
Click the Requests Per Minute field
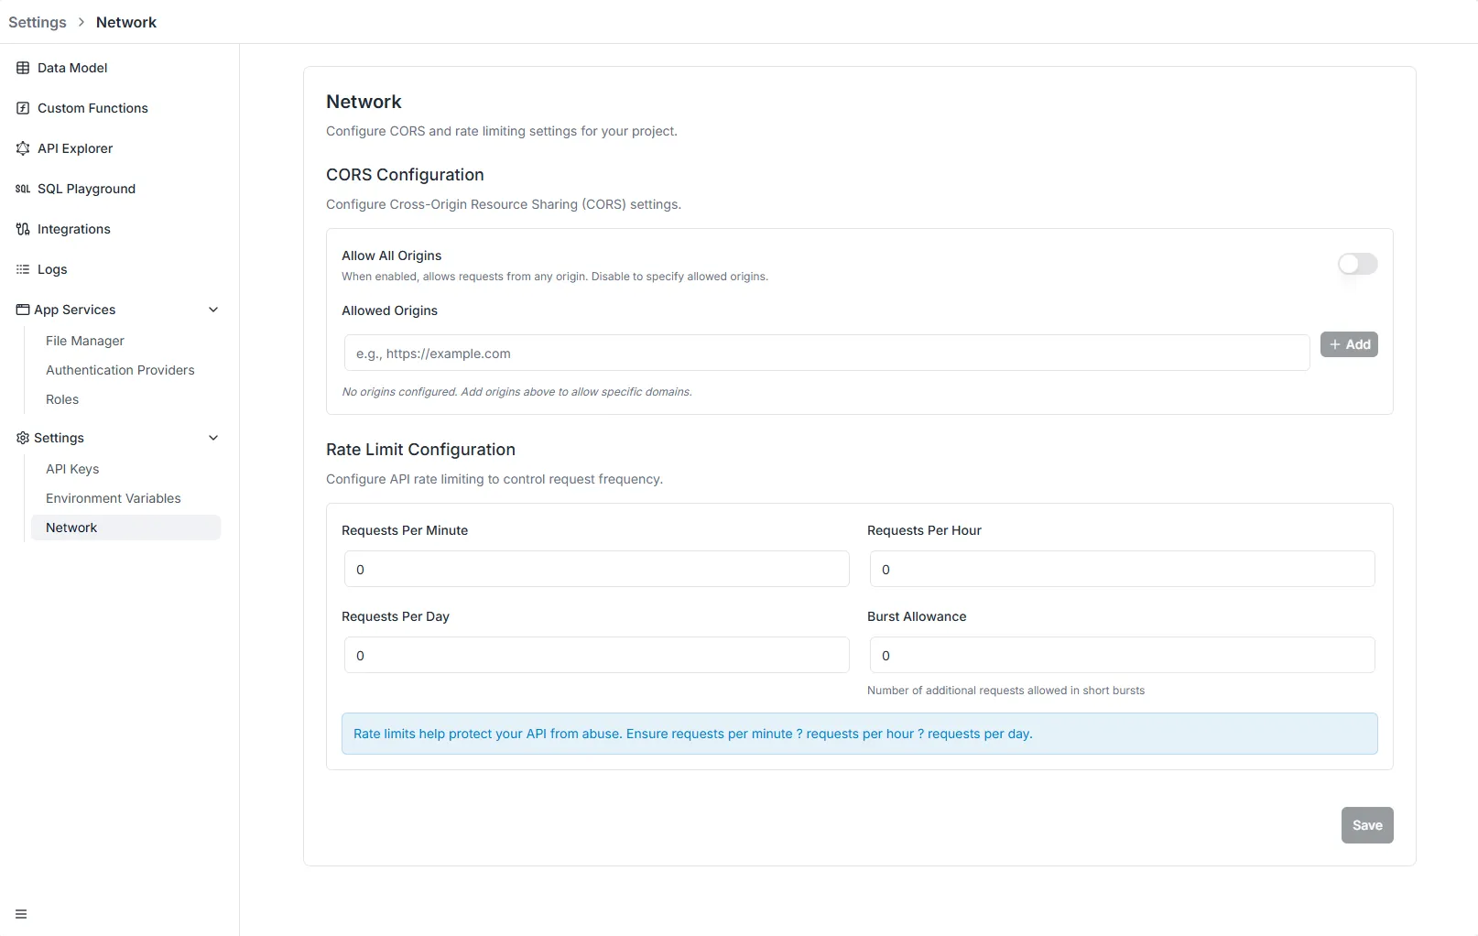[596, 570]
